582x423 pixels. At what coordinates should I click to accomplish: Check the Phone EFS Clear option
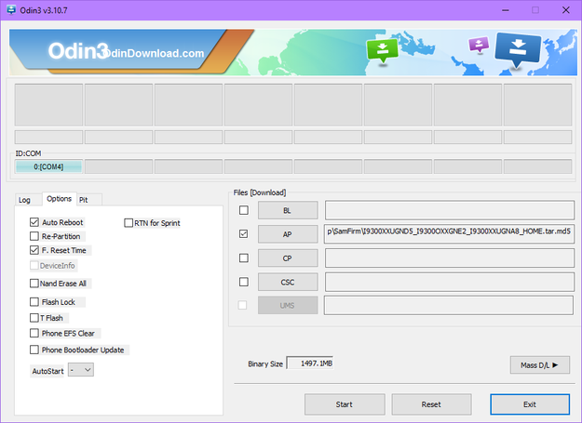[34, 334]
